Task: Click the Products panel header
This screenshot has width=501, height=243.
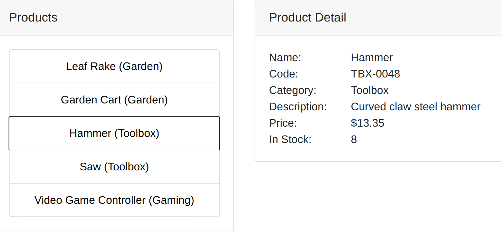Action: pos(116,17)
